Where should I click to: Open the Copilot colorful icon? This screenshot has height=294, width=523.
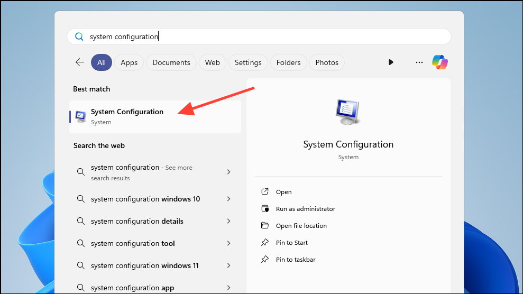[440, 62]
